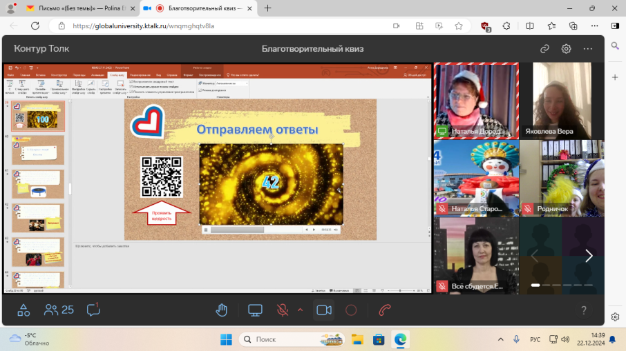The width and height of the screenshot is (626, 351).
Task: Go to next page of participant videos
Action: (x=589, y=256)
